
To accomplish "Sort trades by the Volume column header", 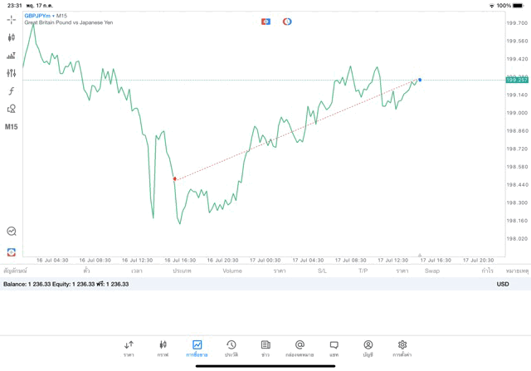I will pyautogui.click(x=232, y=271).
